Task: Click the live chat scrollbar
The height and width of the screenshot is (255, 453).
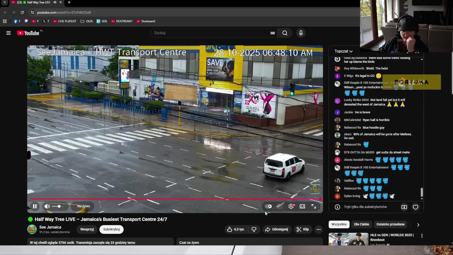Action: pyautogui.click(x=422, y=193)
